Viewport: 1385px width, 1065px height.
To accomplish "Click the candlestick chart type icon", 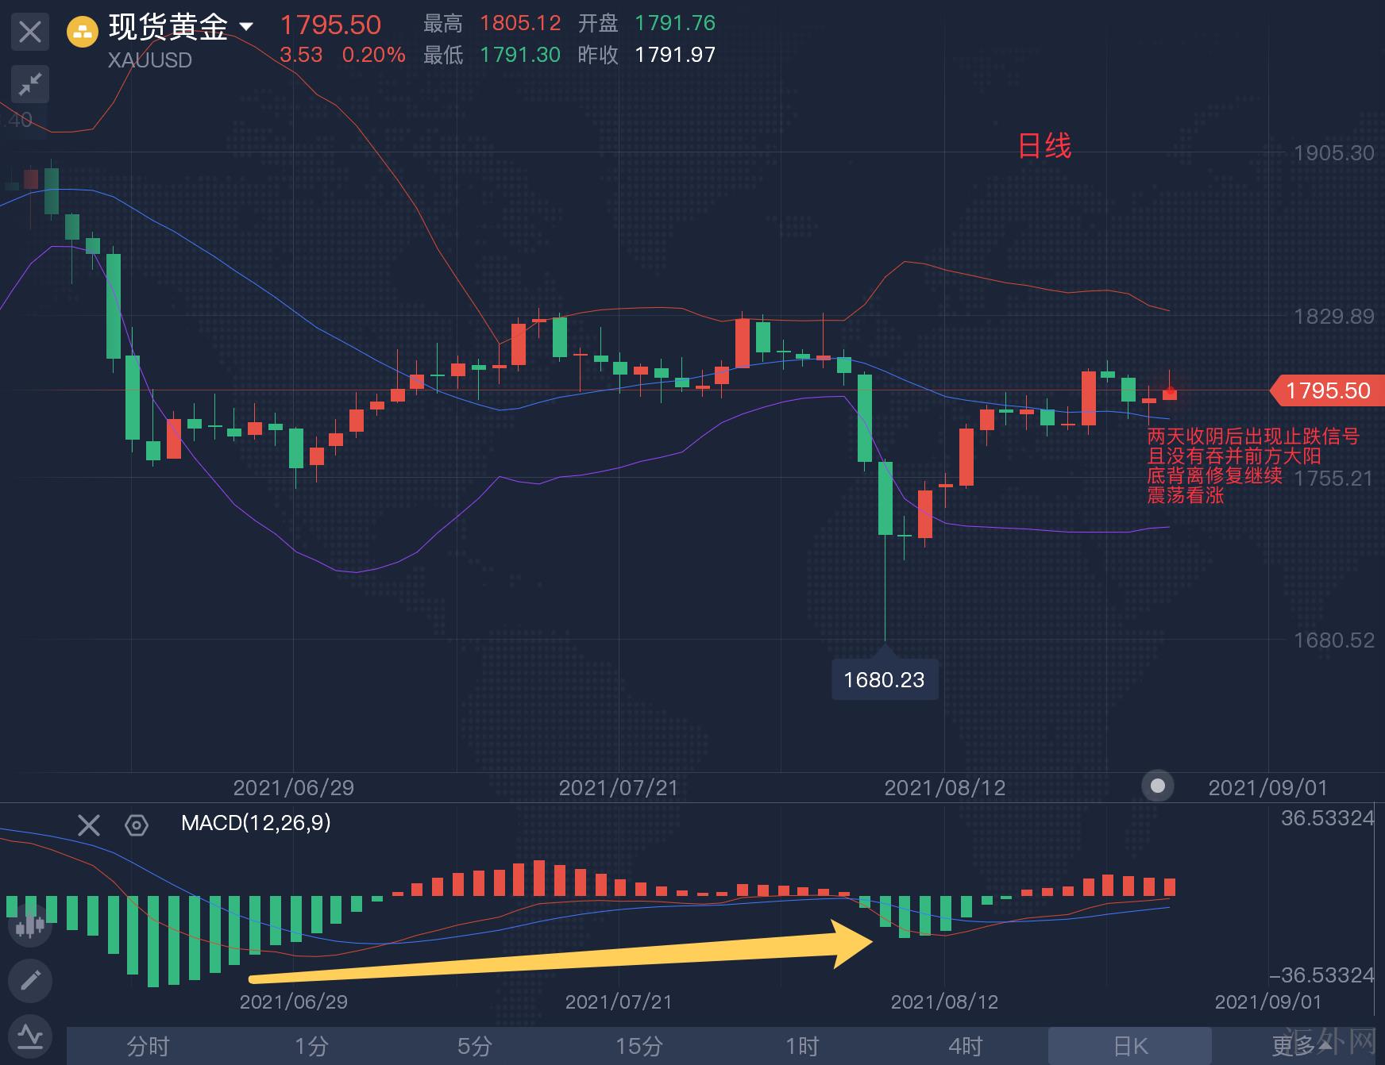I will pyautogui.click(x=30, y=925).
